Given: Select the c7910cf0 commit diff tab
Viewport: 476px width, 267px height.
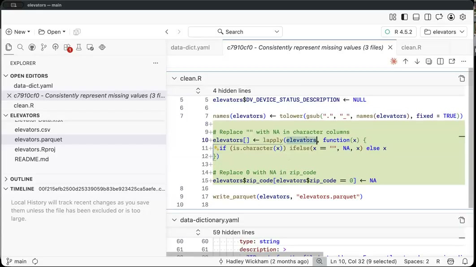Looking at the screenshot, I should (305, 47).
